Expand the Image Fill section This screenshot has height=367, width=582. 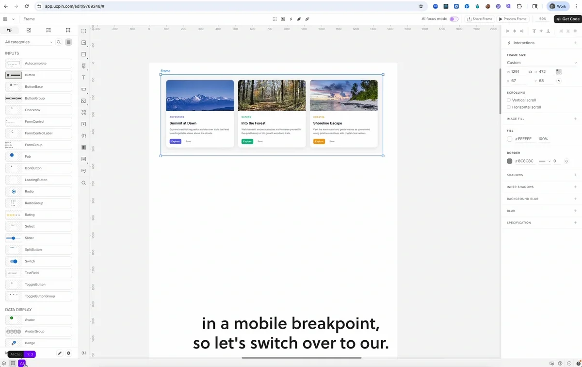[575, 119]
